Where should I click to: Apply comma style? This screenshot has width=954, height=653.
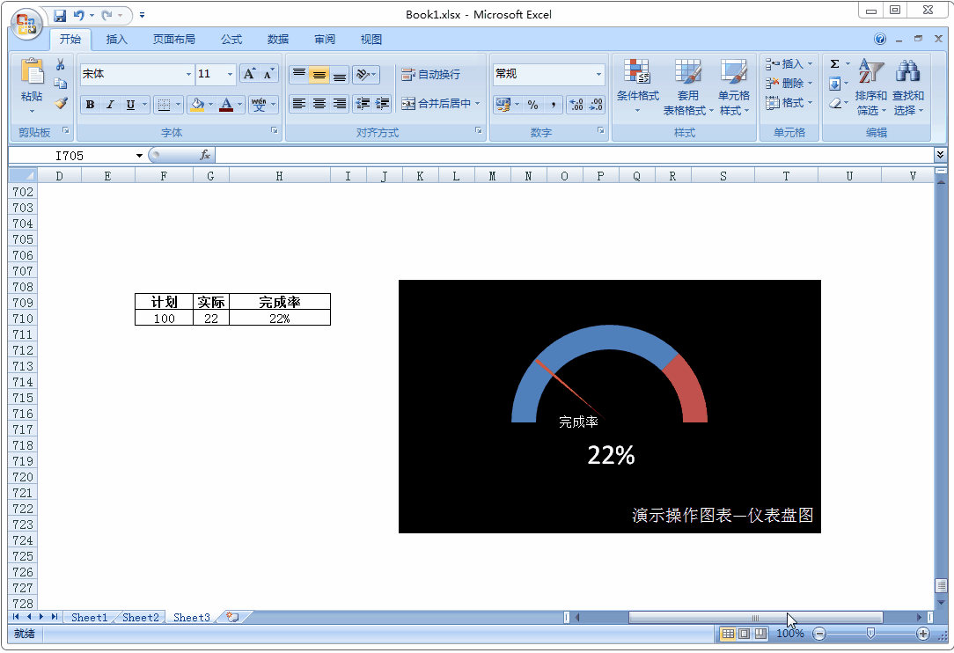point(553,105)
